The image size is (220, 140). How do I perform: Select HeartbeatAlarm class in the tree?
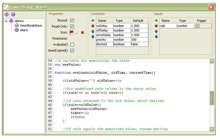coord(31,26)
